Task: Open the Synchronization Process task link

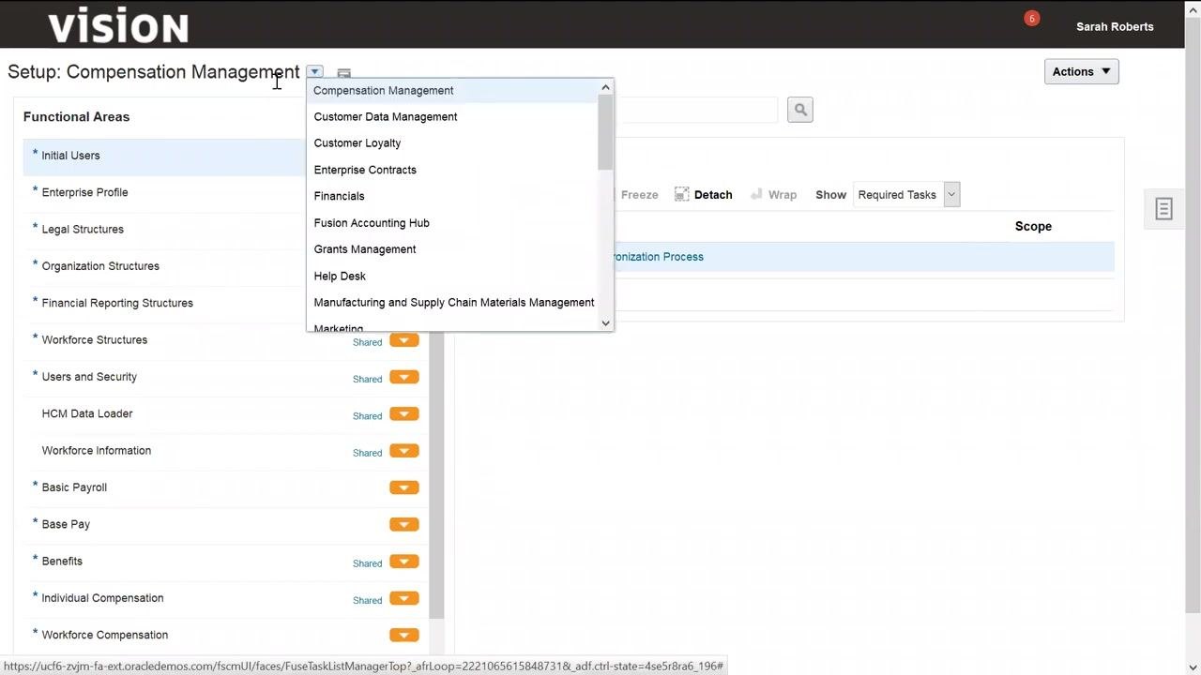Action: (x=659, y=257)
